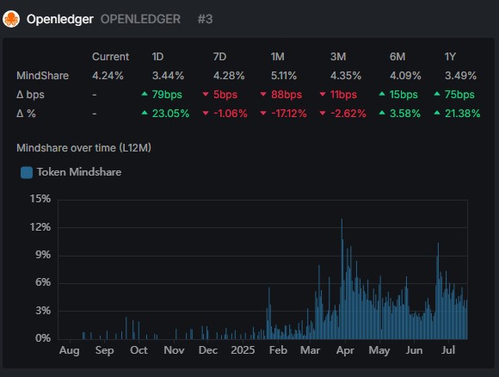Click the green up arrow beside 79bps

pyautogui.click(x=145, y=94)
